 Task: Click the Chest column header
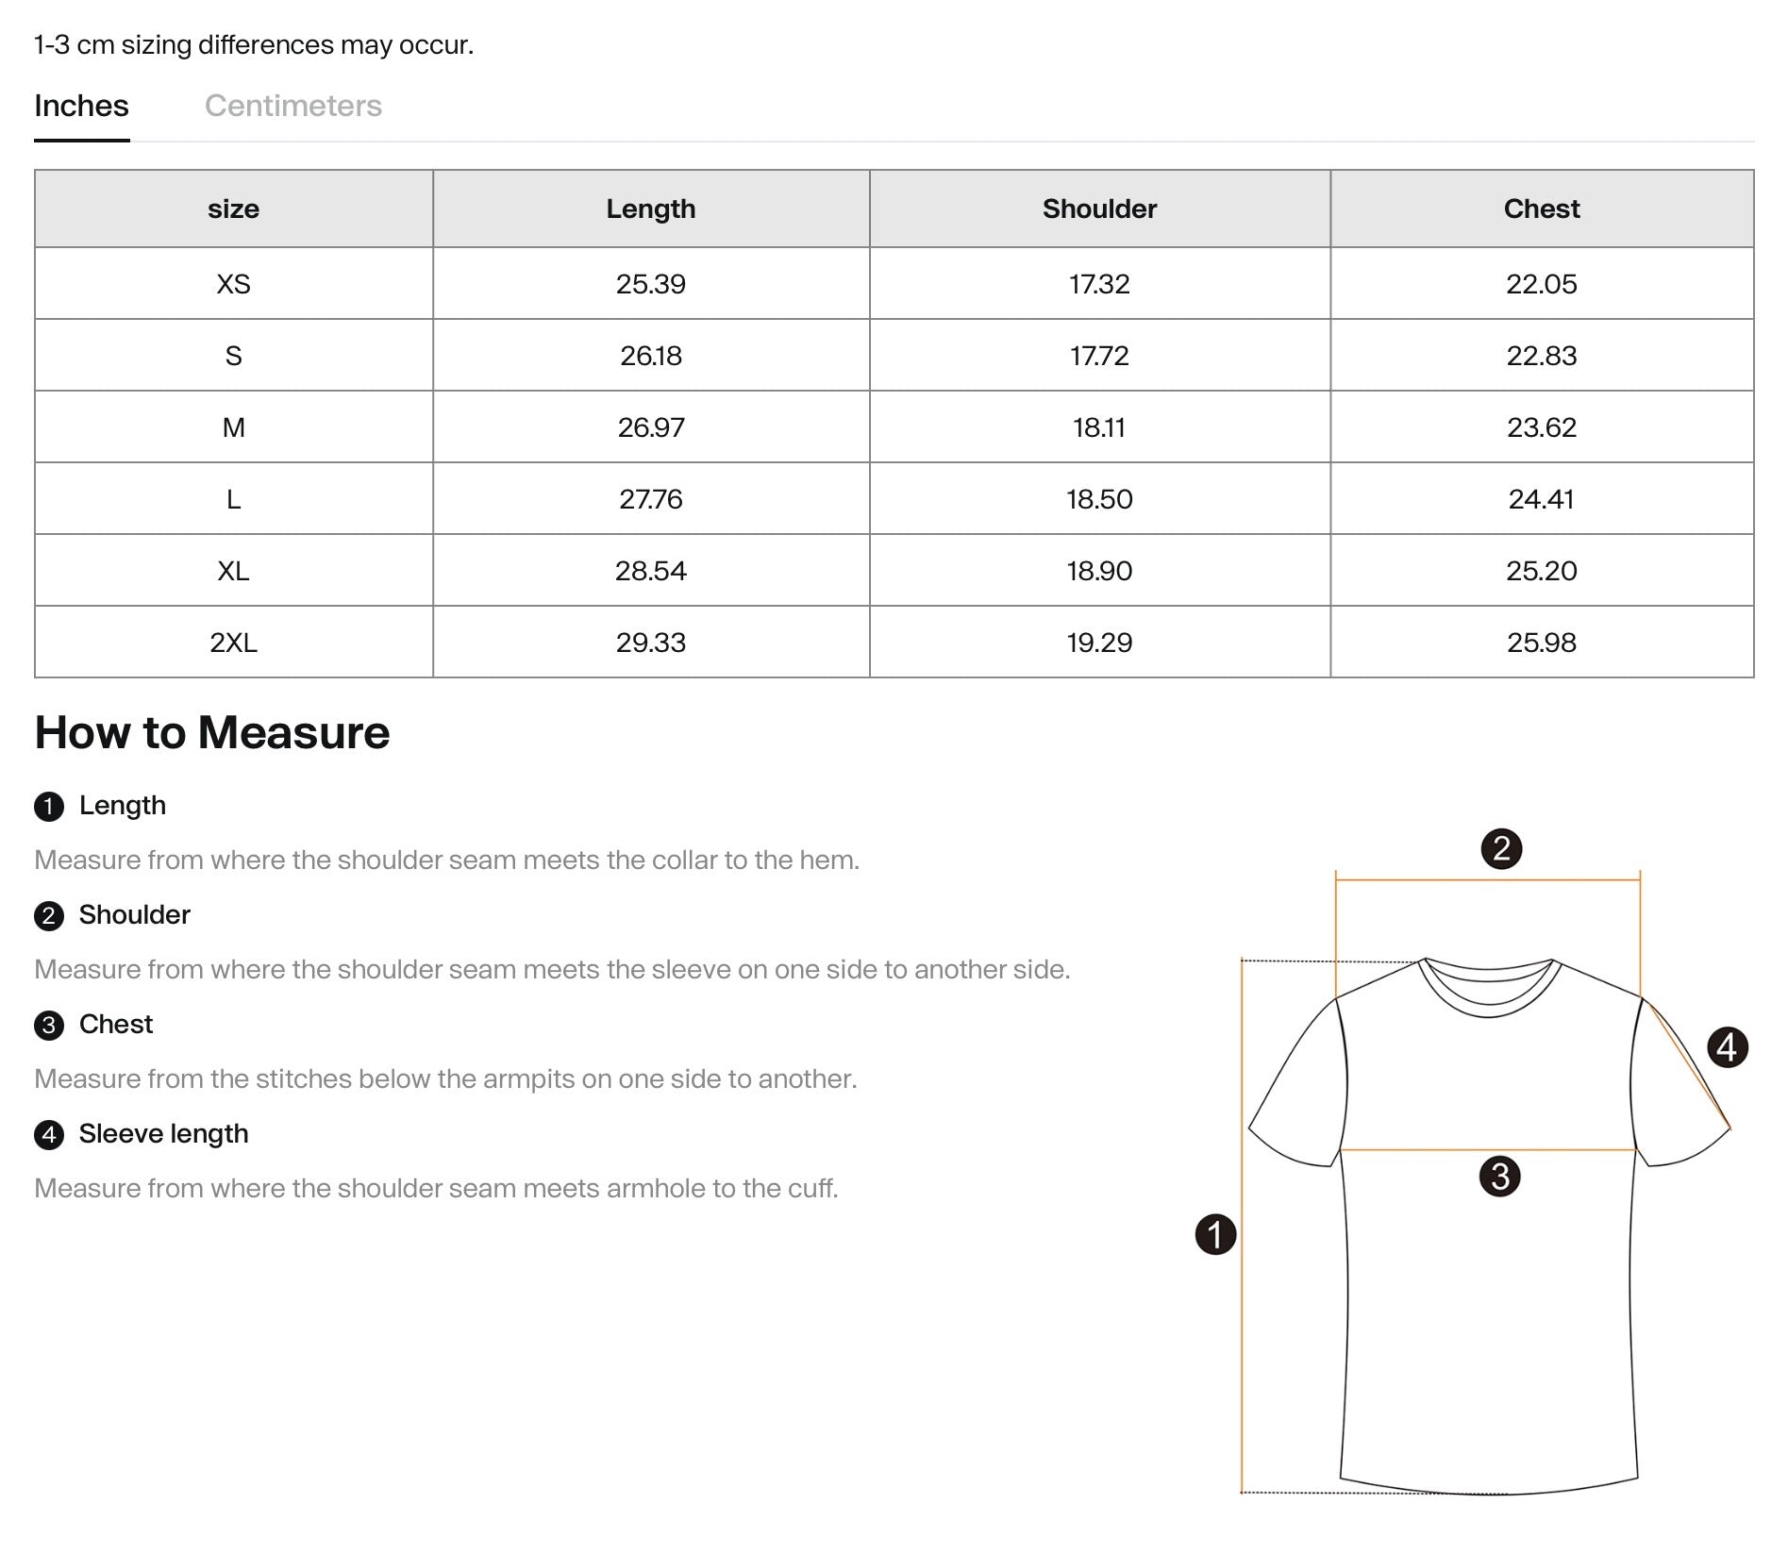[1541, 209]
